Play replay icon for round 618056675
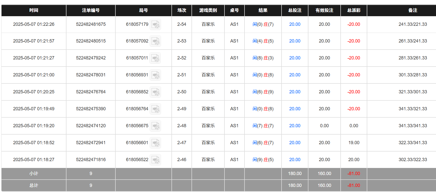436x192 pixels. (155, 126)
